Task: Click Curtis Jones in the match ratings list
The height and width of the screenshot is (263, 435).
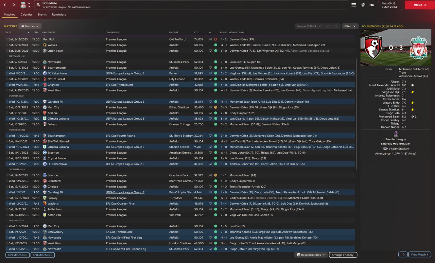Action: click(392, 99)
